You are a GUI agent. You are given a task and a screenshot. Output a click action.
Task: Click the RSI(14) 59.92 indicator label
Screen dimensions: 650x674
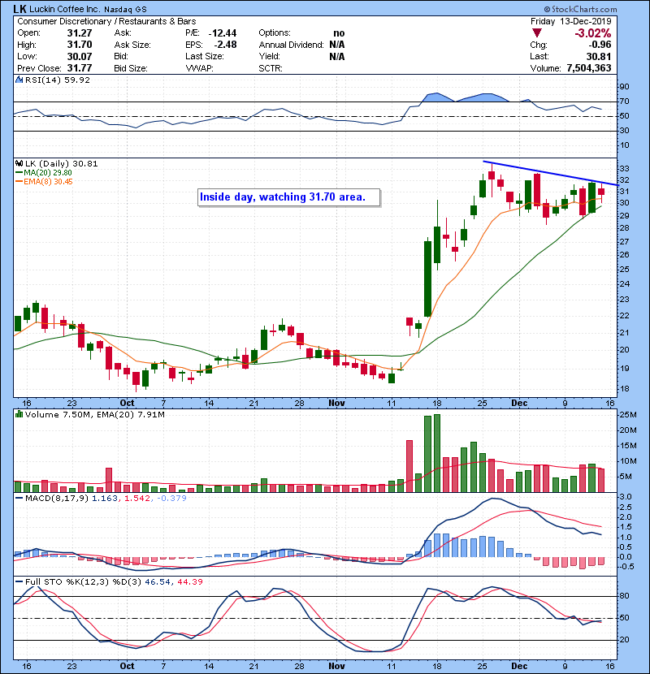58,80
